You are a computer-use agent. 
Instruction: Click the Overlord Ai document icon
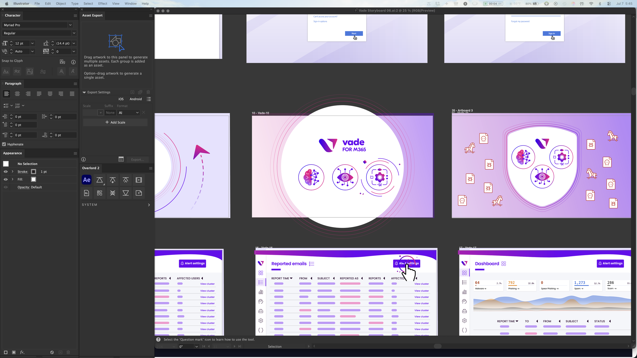pyautogui.click(x=87, y=193)
